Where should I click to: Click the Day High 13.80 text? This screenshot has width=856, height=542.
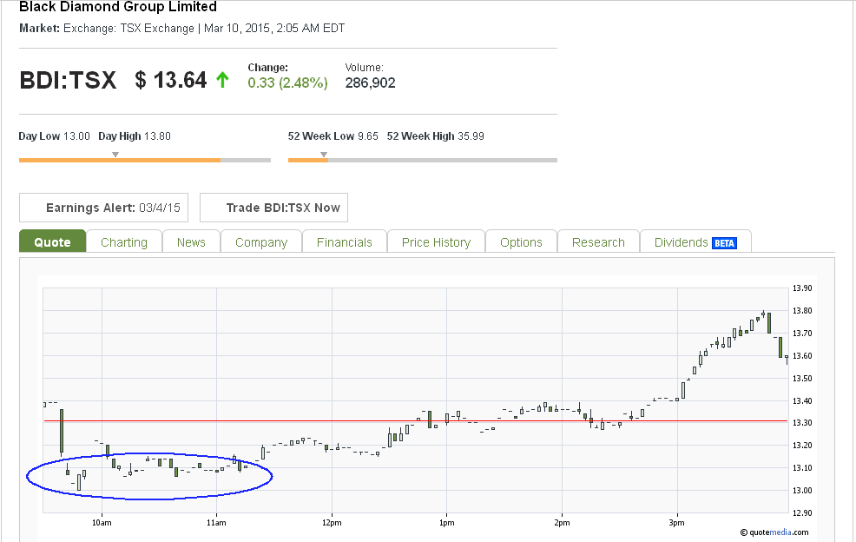pyautogui.click(x=135, y=136)
